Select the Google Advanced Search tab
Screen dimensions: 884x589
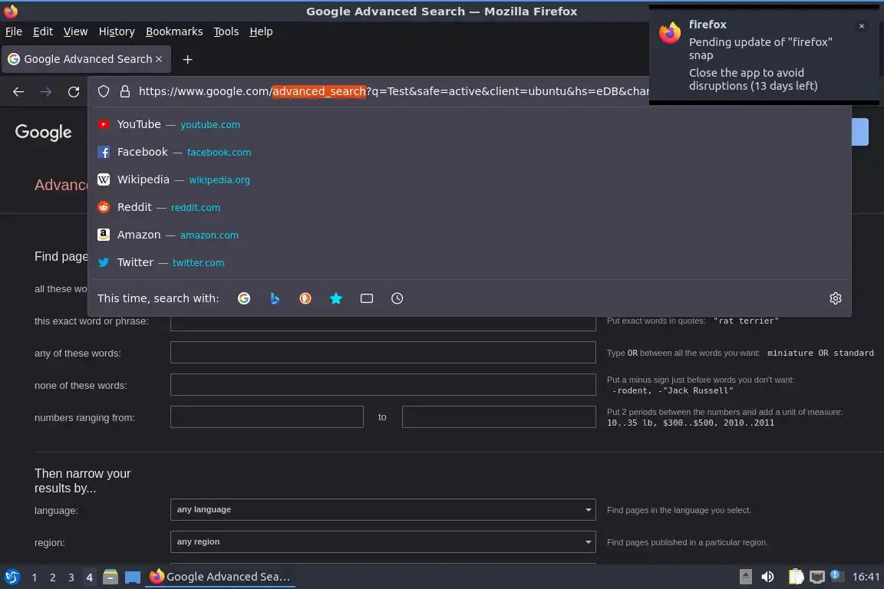pyautogui.click(x=86, y=58)
